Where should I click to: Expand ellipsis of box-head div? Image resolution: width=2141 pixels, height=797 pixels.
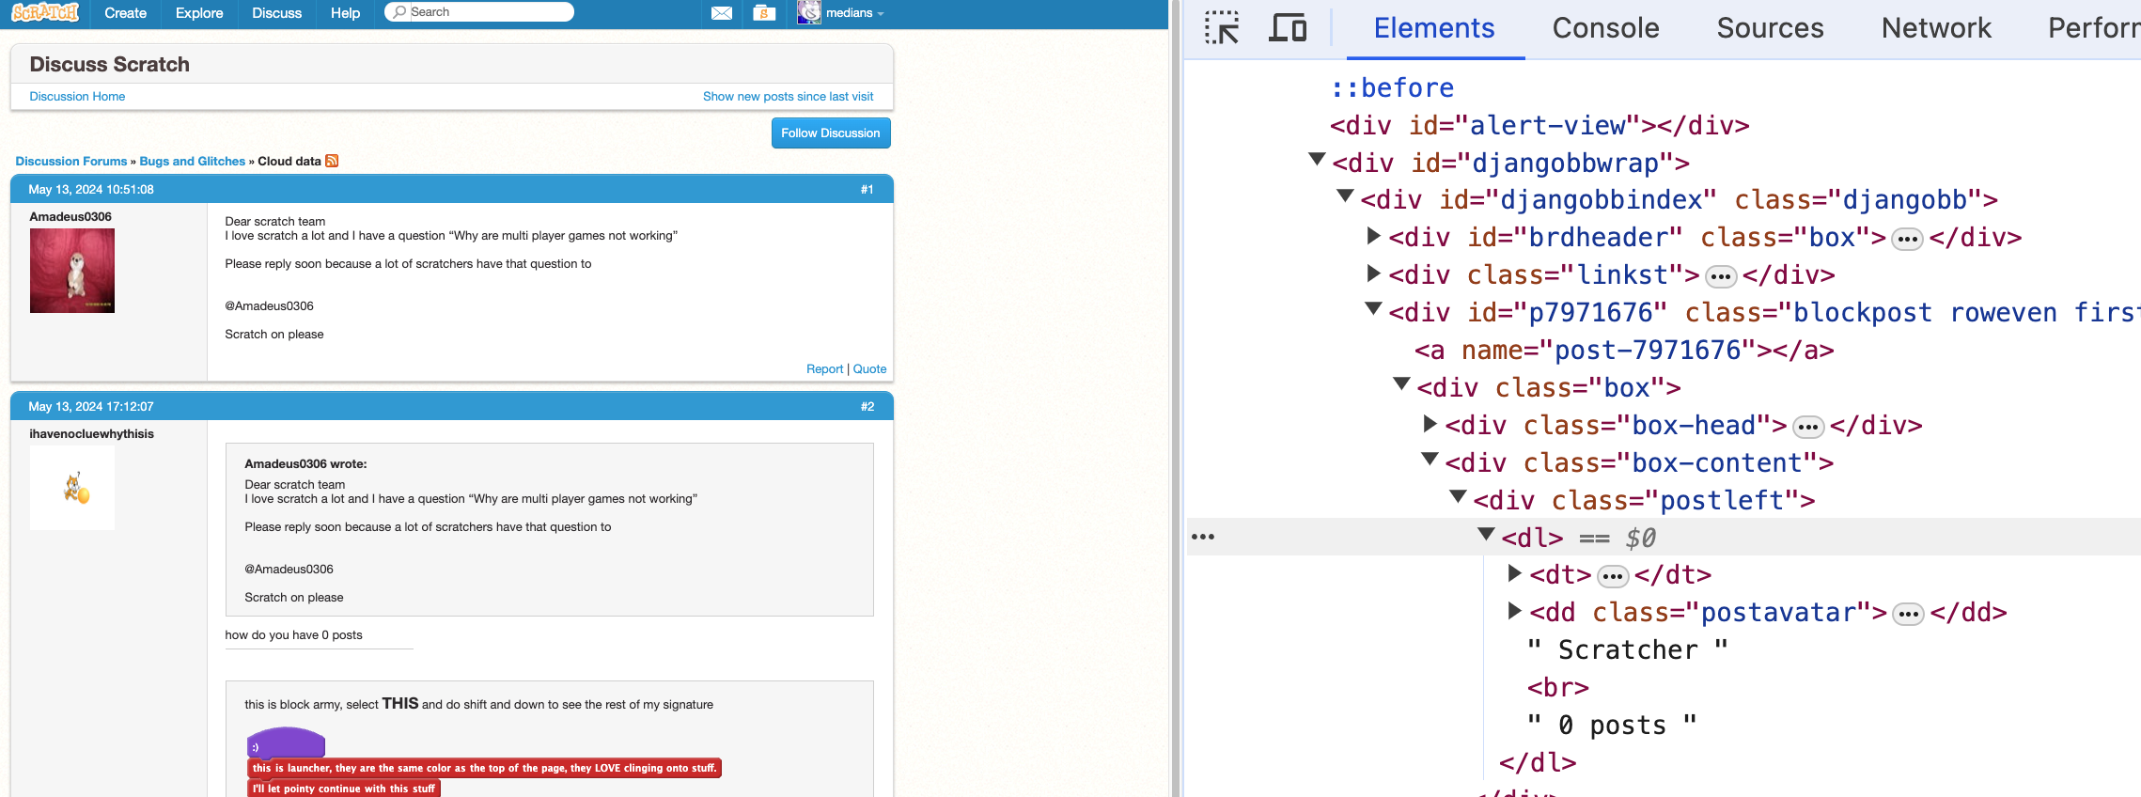(x=1808, y=427)
